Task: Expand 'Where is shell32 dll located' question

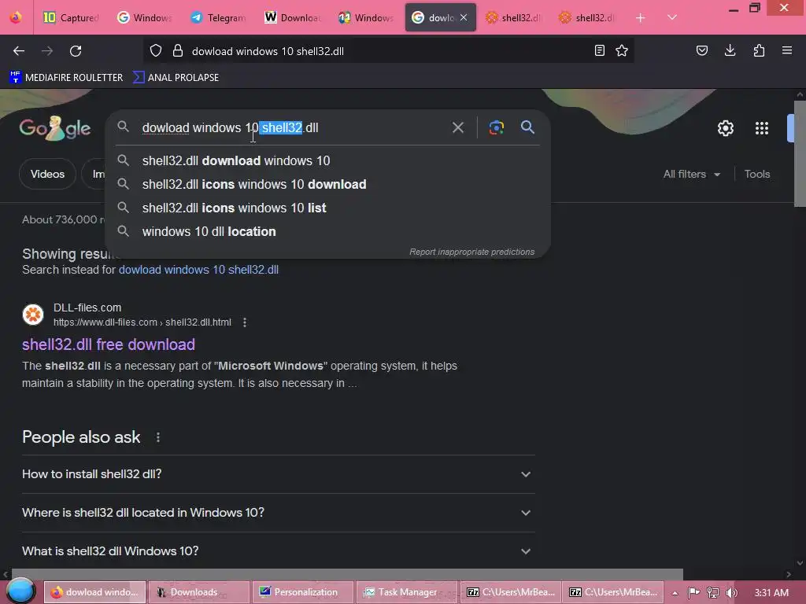Action: (279, 513)
